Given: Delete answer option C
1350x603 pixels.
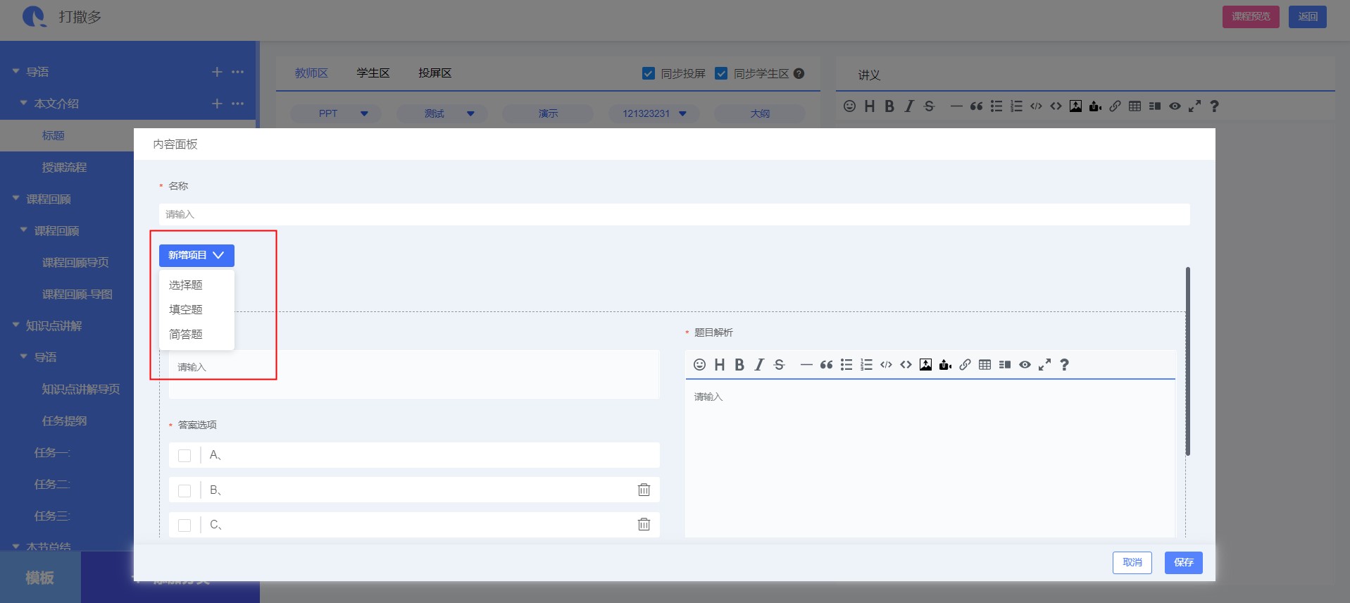Looking at the screenshot, I should click(644, 524).
